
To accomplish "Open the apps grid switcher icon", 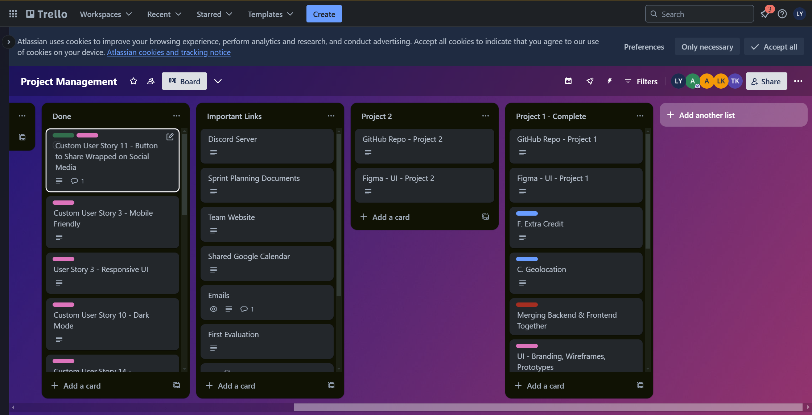I will (13, 14).
